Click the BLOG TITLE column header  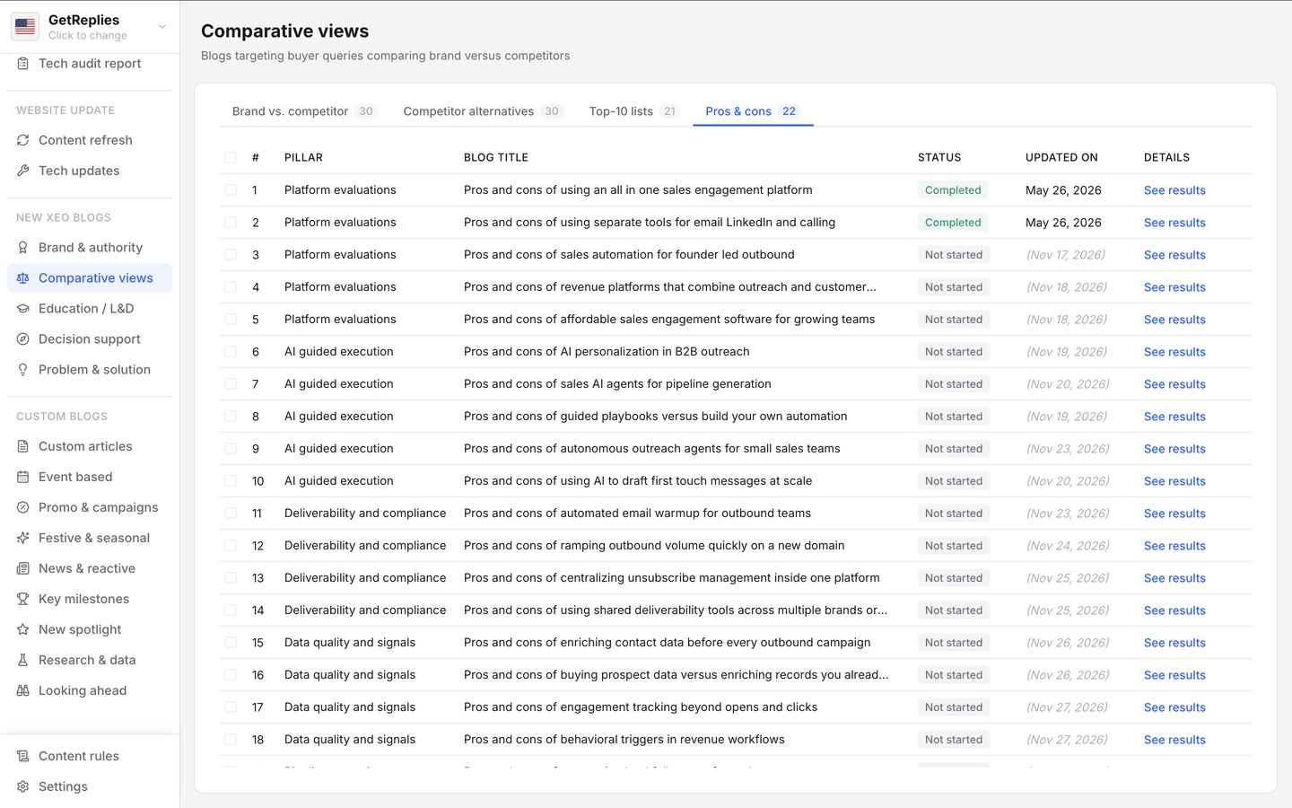pyautogui.click(x=496, y=157)
